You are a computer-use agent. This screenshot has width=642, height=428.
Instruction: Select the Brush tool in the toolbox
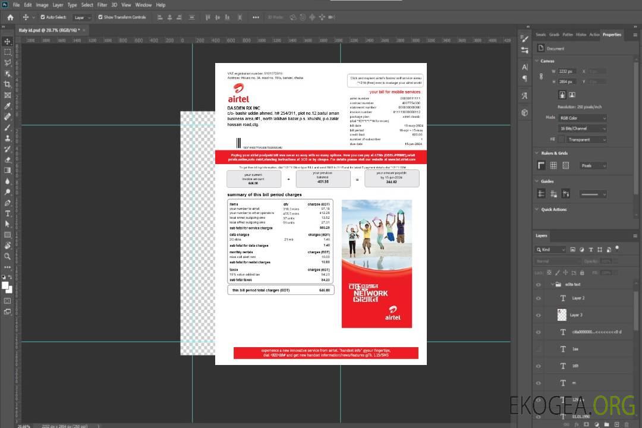pos(7,127)
